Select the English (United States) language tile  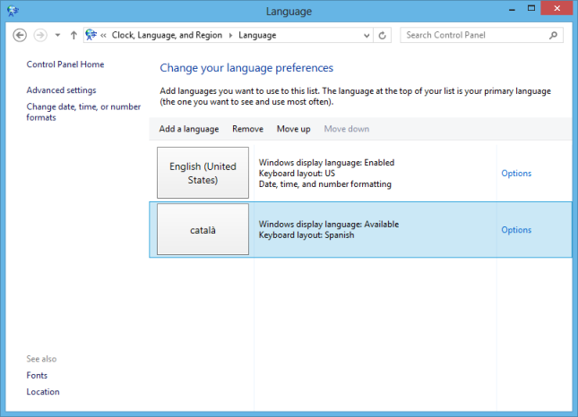click(203, 173)
